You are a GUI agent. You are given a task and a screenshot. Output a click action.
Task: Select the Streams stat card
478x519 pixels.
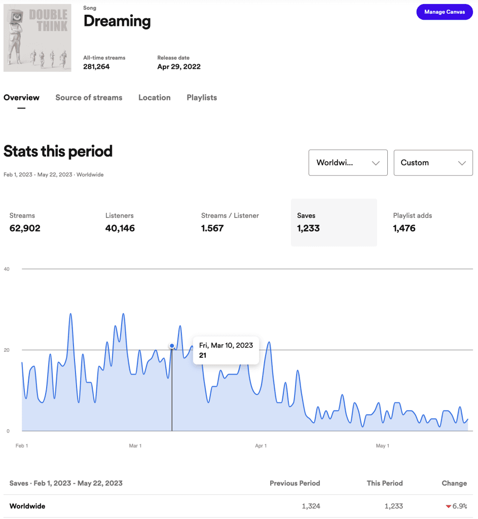click(46, 223)
